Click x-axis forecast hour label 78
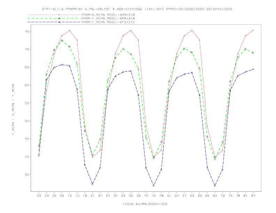 coord(238,196)
